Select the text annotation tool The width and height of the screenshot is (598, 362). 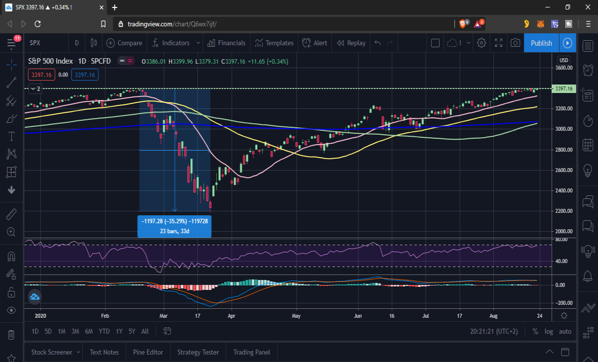click(11, 136)
